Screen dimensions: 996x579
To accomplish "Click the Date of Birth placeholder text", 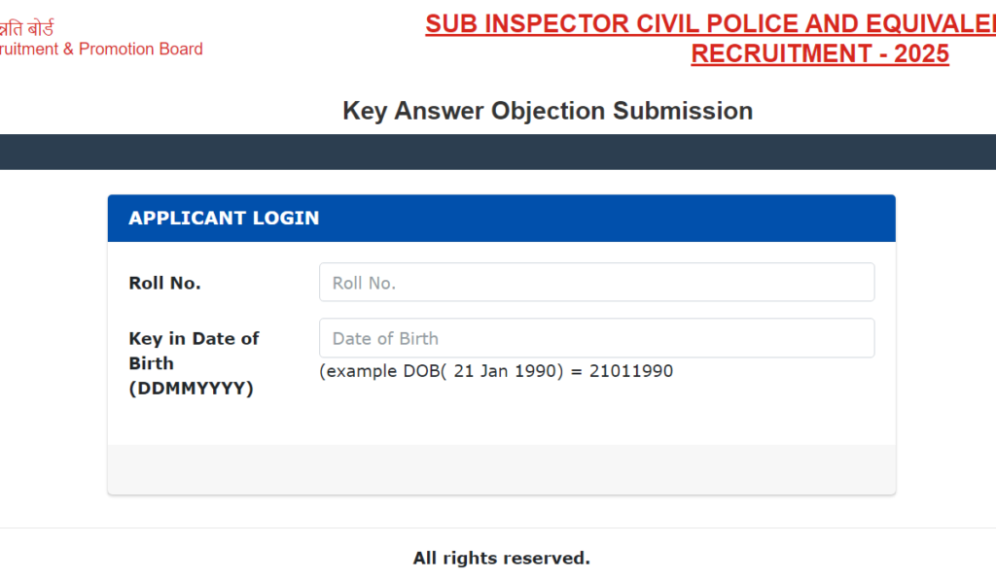I will (384, 338).
